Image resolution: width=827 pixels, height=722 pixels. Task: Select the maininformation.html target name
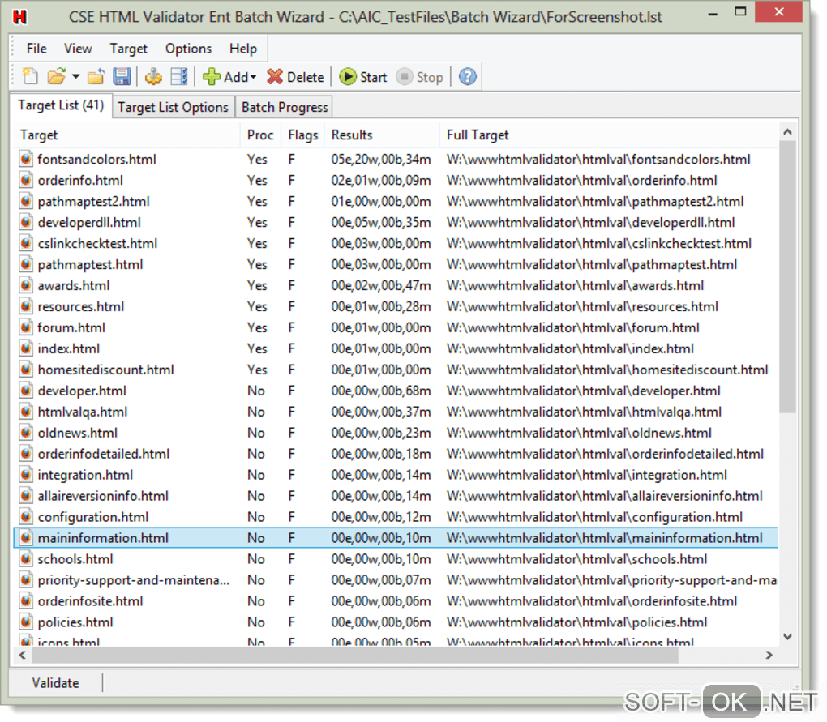103,538
